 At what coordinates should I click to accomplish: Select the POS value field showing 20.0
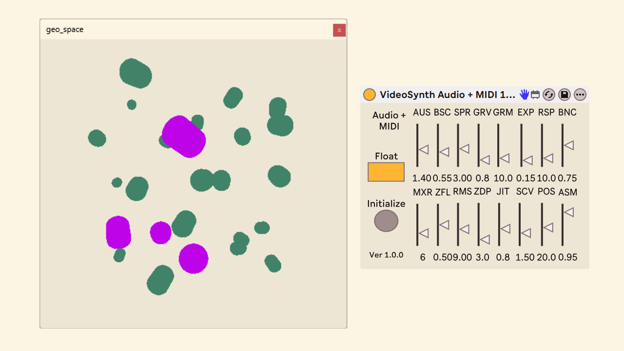tap(546, 257)
